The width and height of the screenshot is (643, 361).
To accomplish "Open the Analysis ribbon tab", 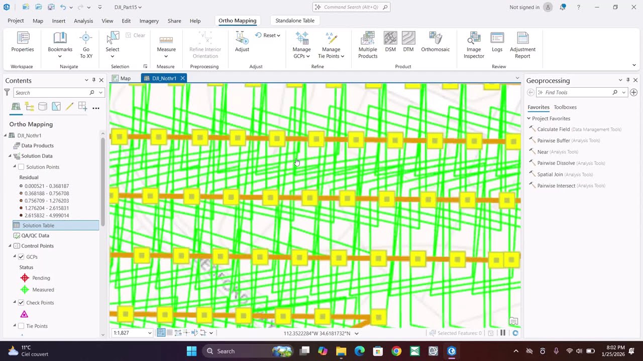I will tap(83, 21).
